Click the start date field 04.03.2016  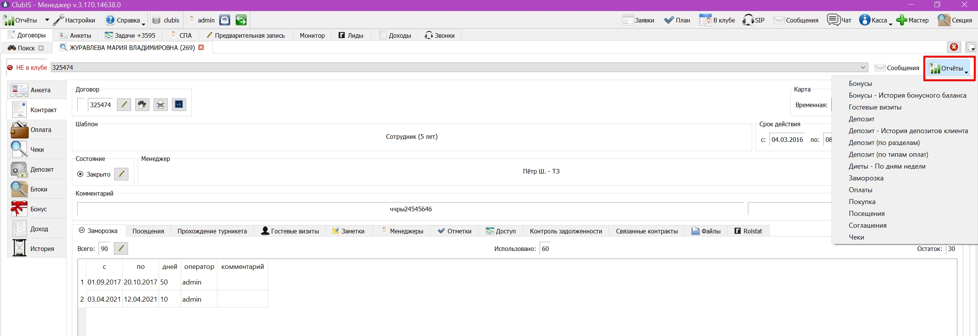787,140
